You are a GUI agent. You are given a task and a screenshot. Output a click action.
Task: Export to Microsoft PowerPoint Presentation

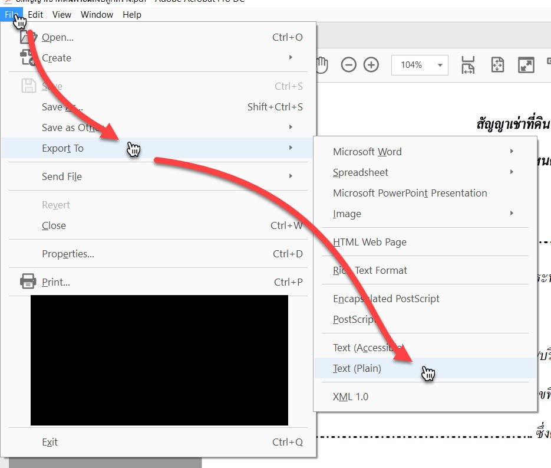(425, 193)
